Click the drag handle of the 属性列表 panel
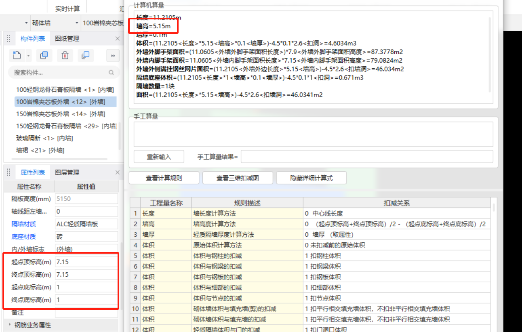This screenshot has width=522, height=332. click(8, 172)
